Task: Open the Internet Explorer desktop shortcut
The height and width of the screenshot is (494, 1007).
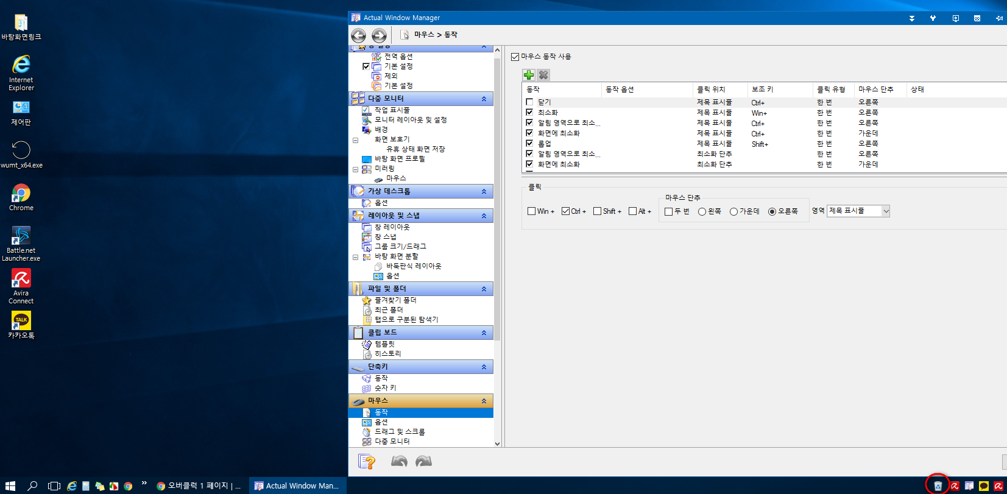Action: click(x=21, y=72)
